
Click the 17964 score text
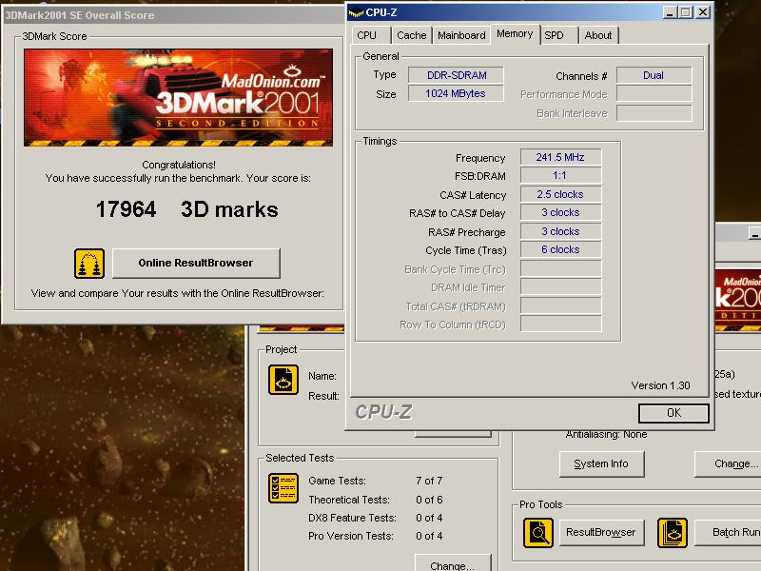tap(127, 209)
